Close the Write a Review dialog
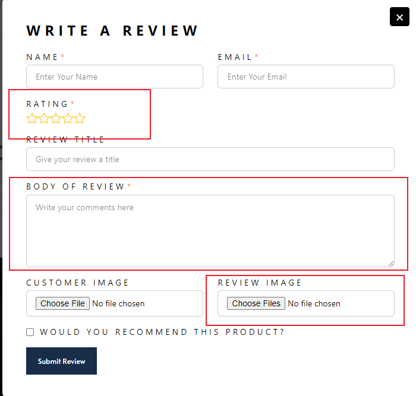Viewport: 416px width, 396px height. (x=399, y=17)
